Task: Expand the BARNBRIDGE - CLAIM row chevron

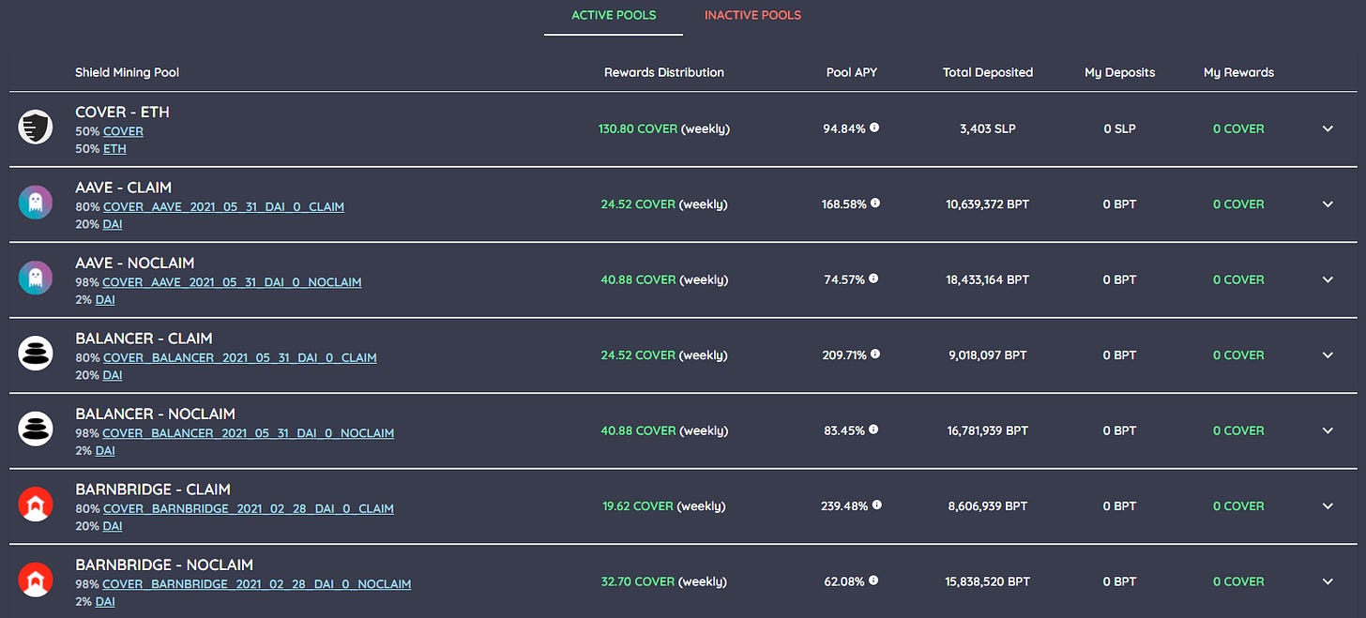Action: tap(1328, 505)
